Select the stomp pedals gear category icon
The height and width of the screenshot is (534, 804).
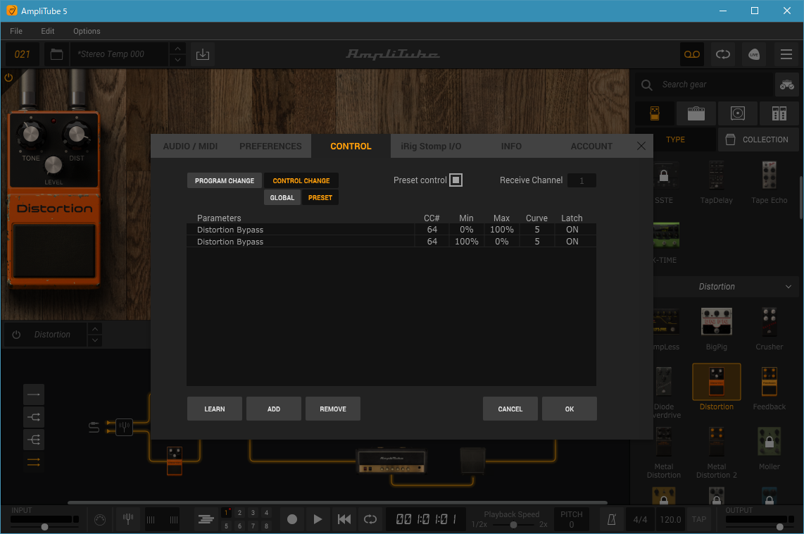pyautogui.click(x=655, y=113)
